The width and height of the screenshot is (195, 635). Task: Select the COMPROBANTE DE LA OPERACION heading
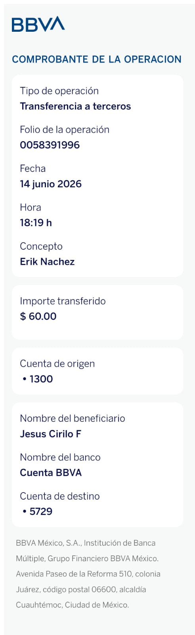coord(97,59)
